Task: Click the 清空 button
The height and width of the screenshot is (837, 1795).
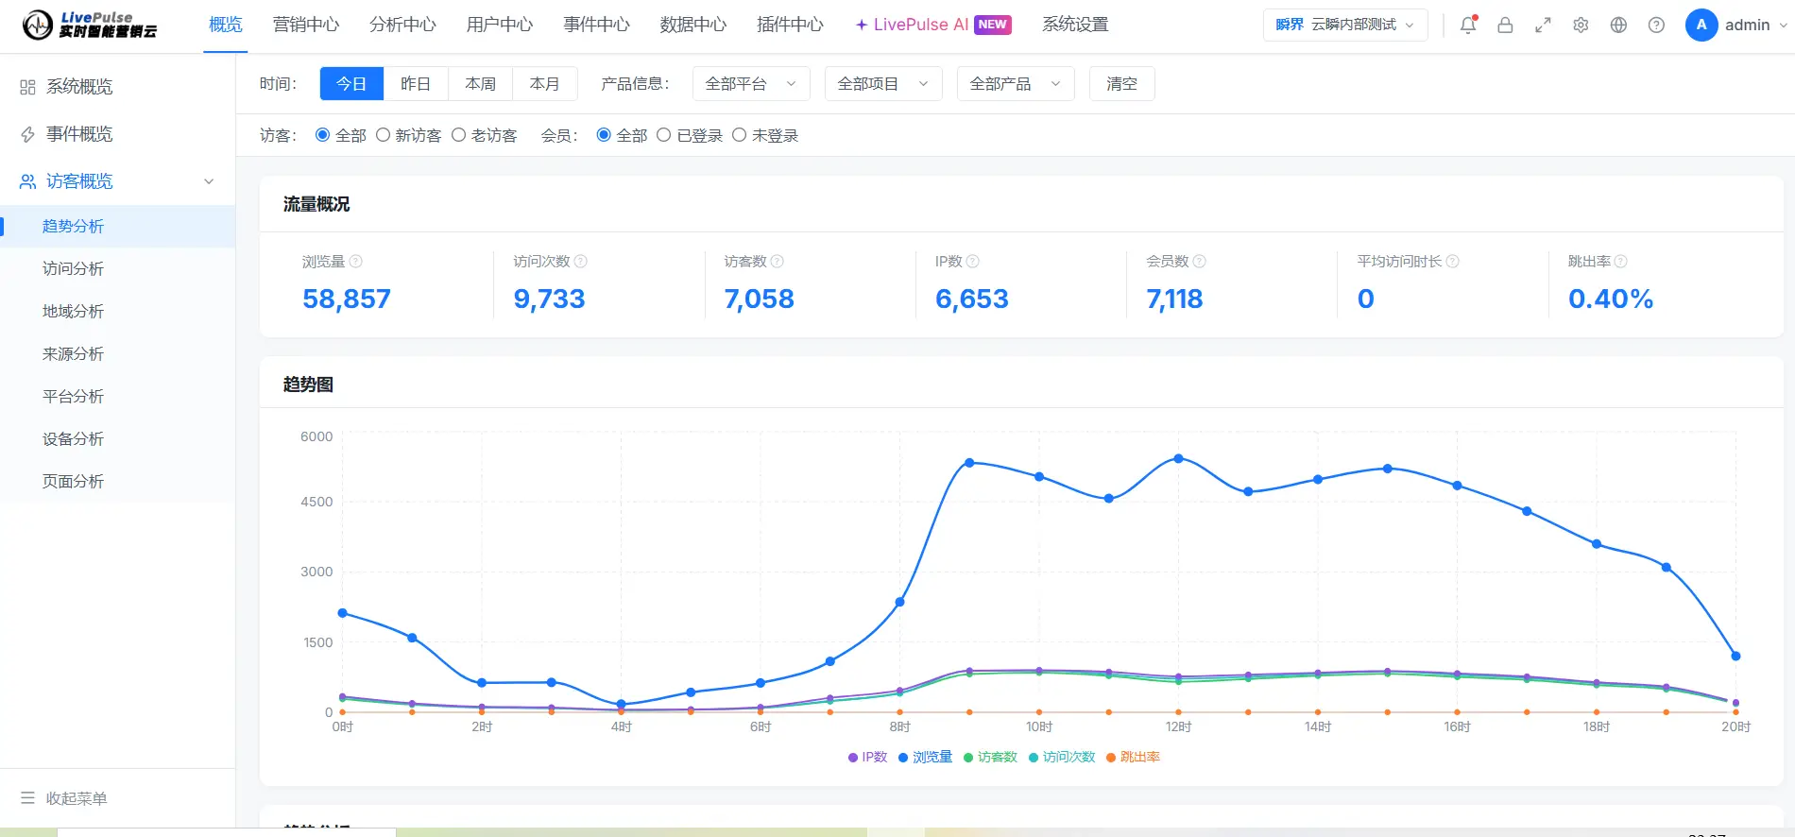Action: [x=1122, y=84]
